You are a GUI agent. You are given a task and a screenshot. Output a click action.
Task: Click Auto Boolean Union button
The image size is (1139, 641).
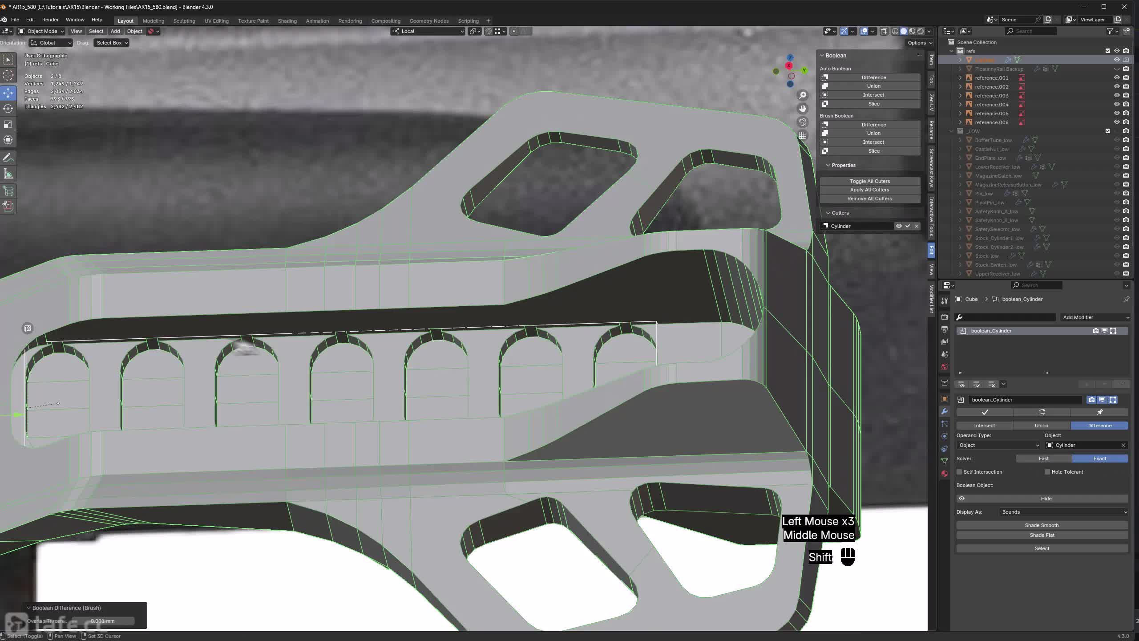tap(870, 86)
